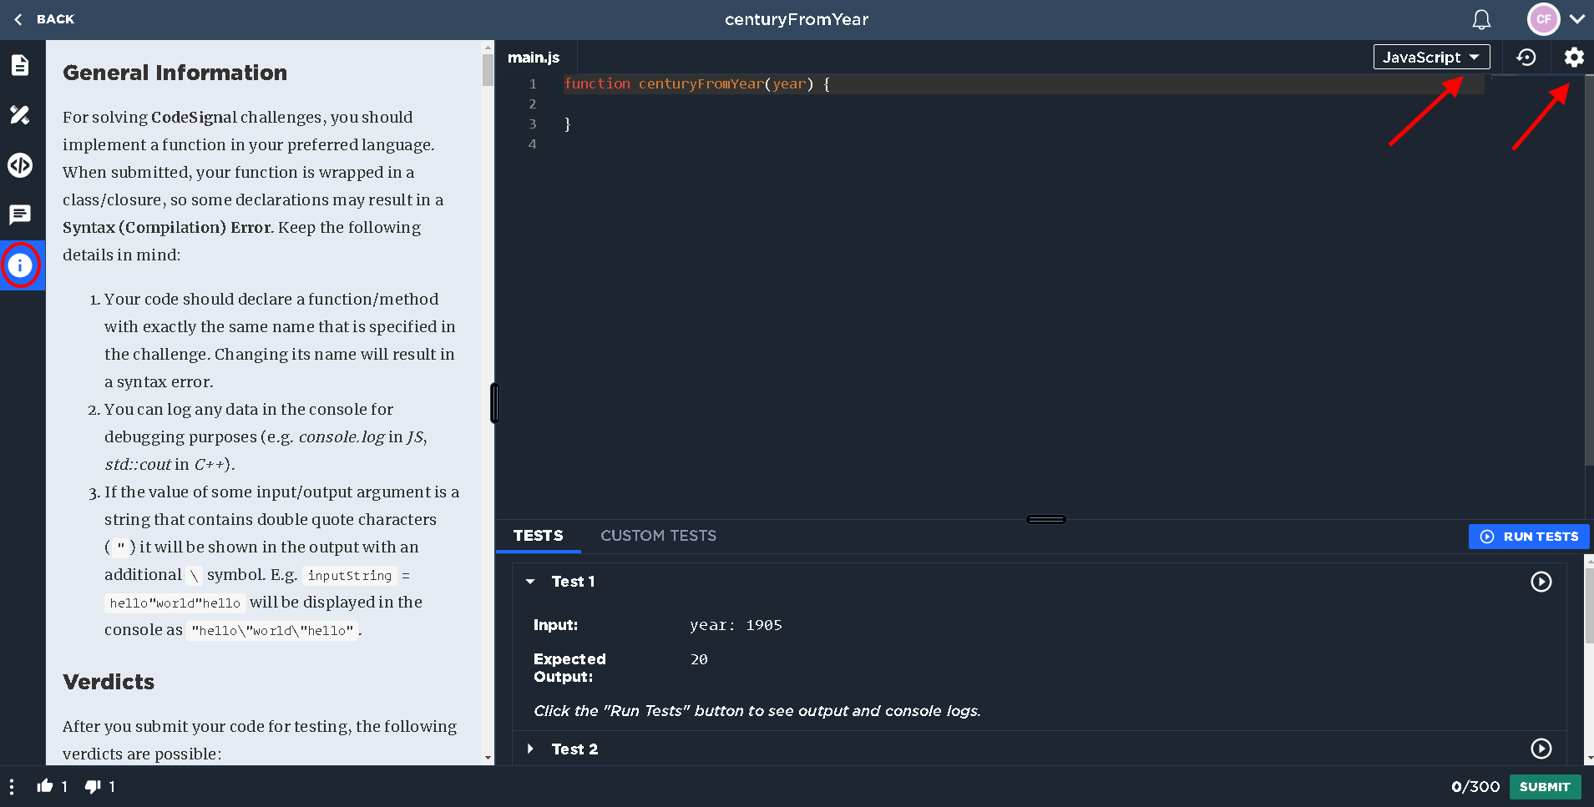Click the notifications bell icon
This screenshot has width=1594, height=807.
coord(1481,19)
